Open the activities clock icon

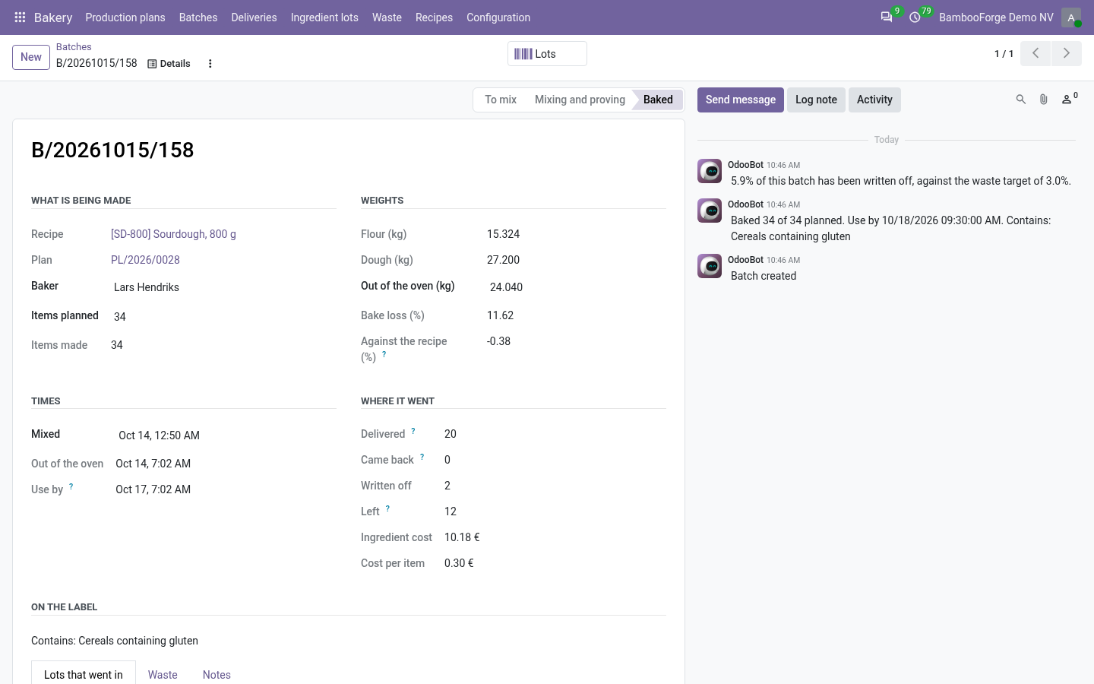(915, 17)
